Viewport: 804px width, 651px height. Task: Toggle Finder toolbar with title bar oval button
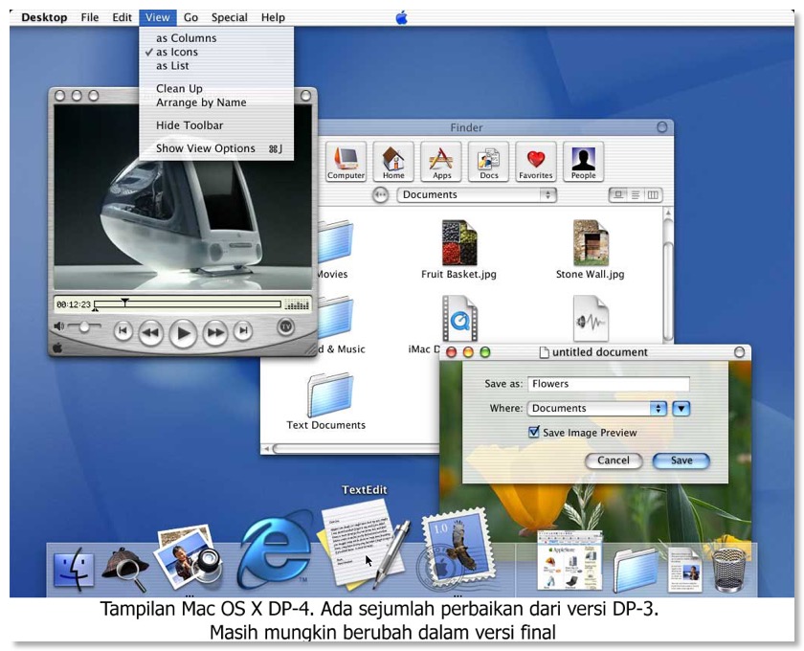coord(662,126)
